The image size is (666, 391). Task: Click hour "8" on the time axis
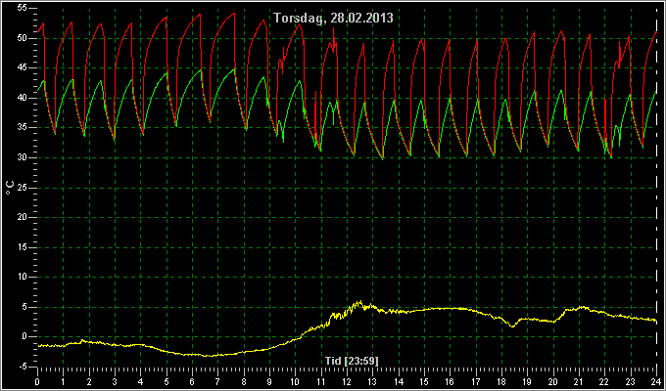[x=244, y=381]
